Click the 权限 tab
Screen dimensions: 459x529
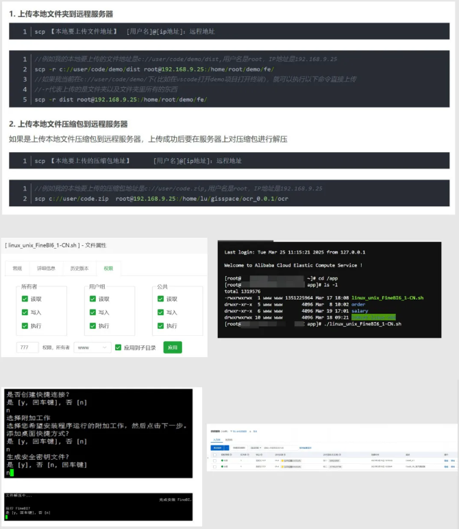pos(108,269)
